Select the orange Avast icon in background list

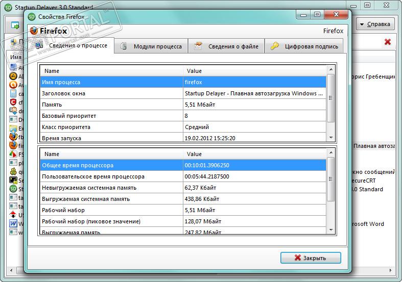coord(13,85)
